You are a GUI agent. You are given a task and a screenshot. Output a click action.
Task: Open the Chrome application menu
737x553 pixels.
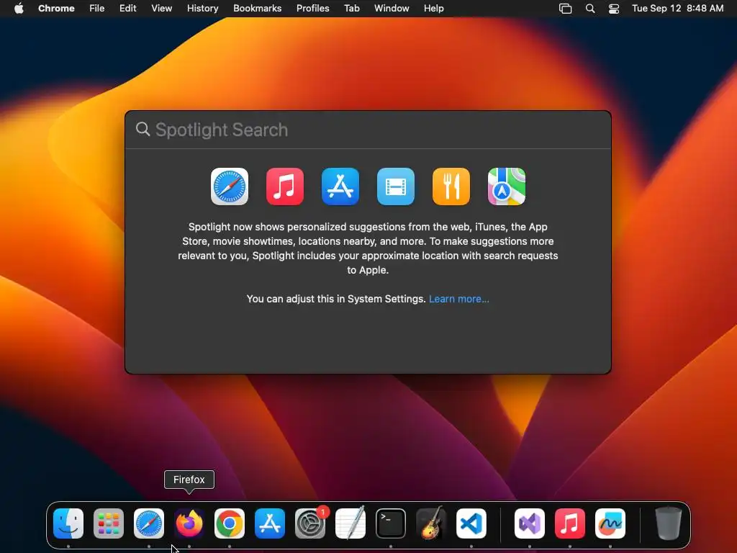coord(56,9)
